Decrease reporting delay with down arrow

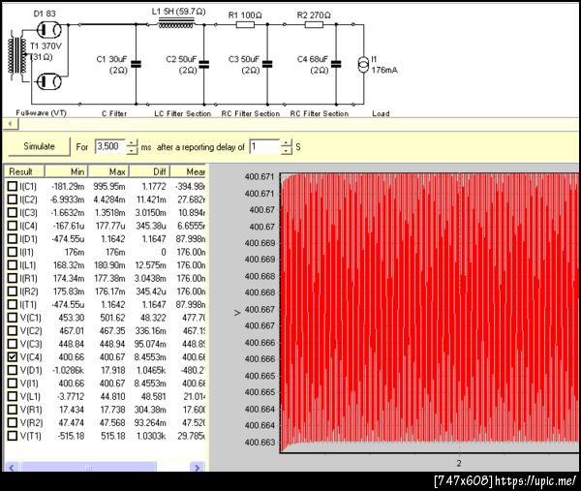pyautogui.click(x=287, y=150)
